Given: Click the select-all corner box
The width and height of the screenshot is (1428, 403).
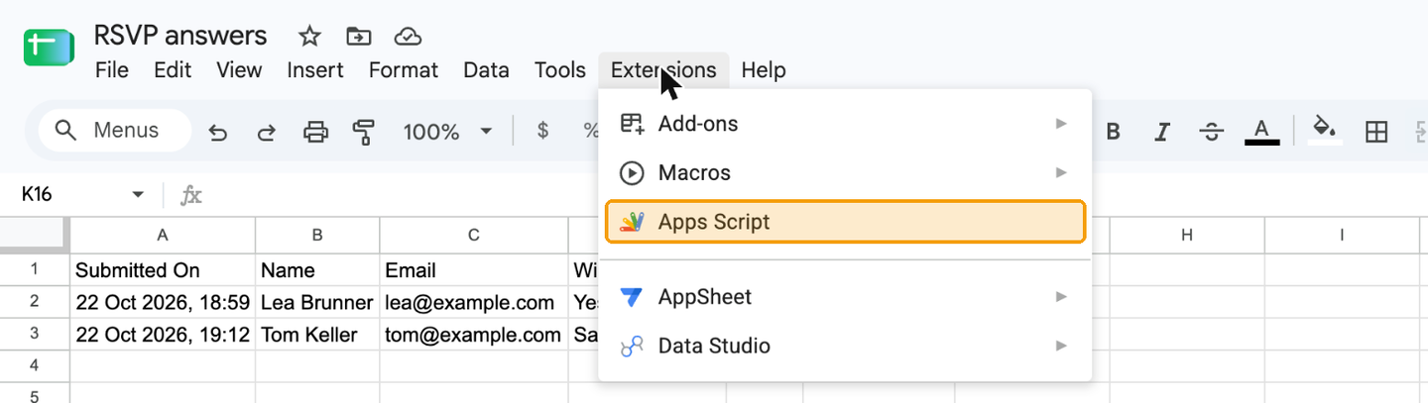Looking at the screenshot, I should click(35, 235).
